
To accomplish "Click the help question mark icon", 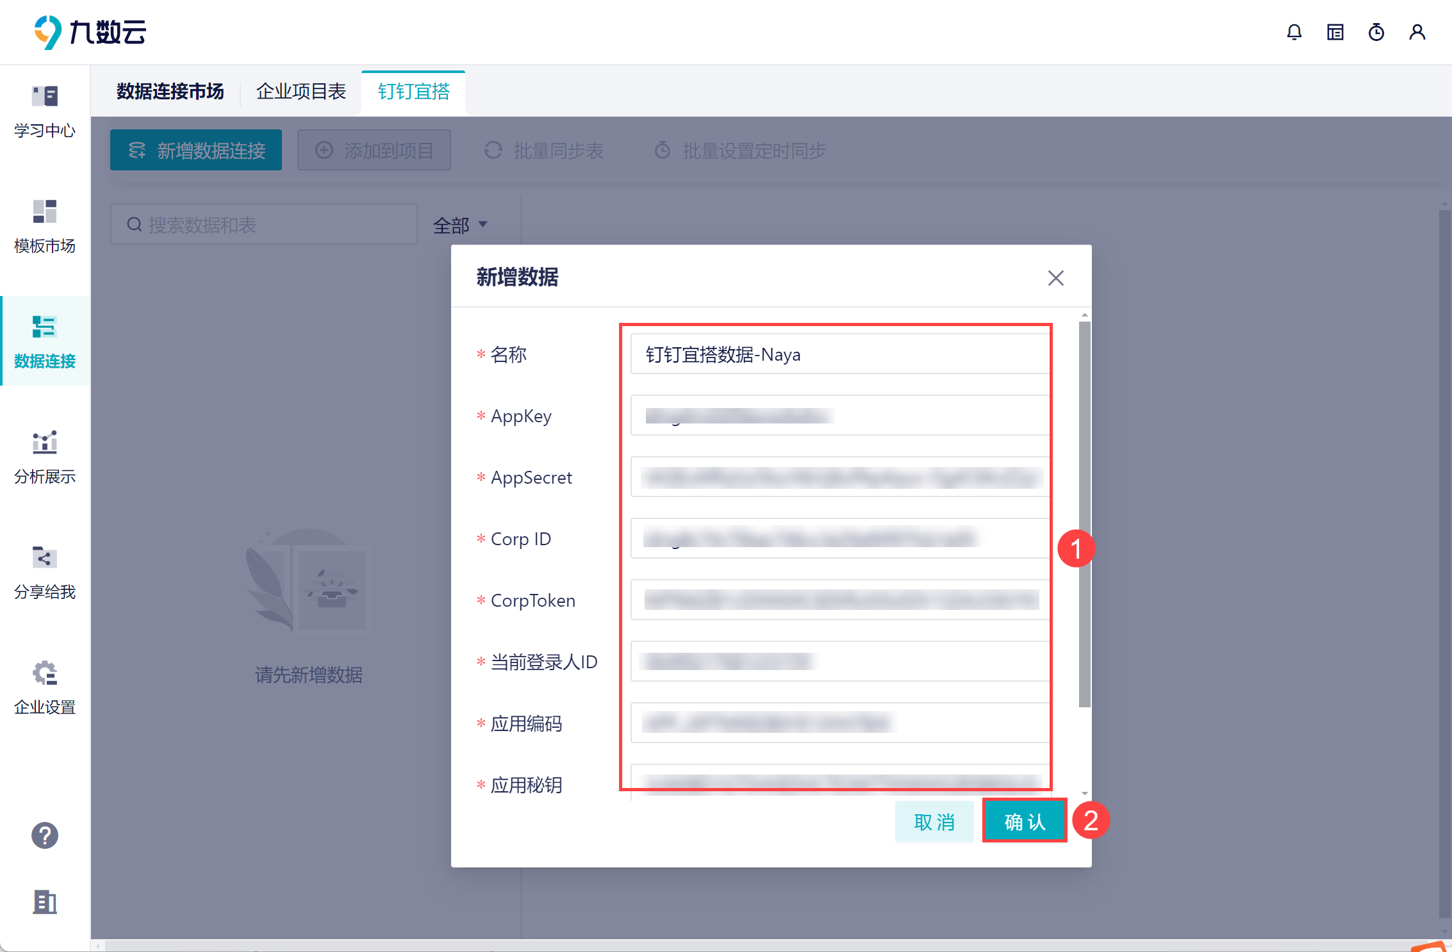I will coord(45,835).
